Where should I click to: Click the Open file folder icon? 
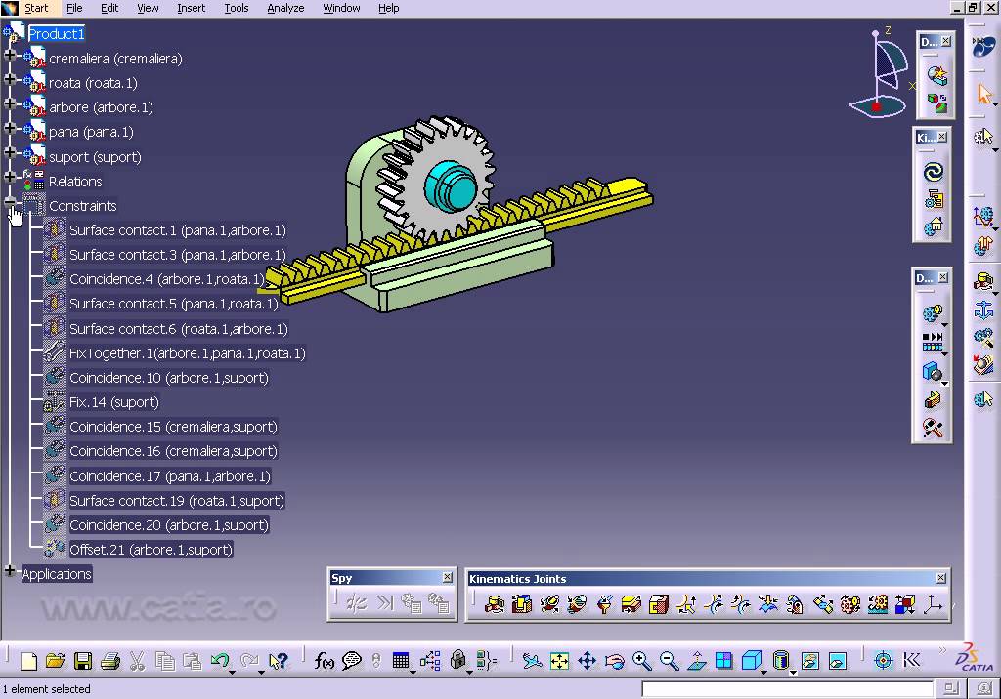[56, 661]
